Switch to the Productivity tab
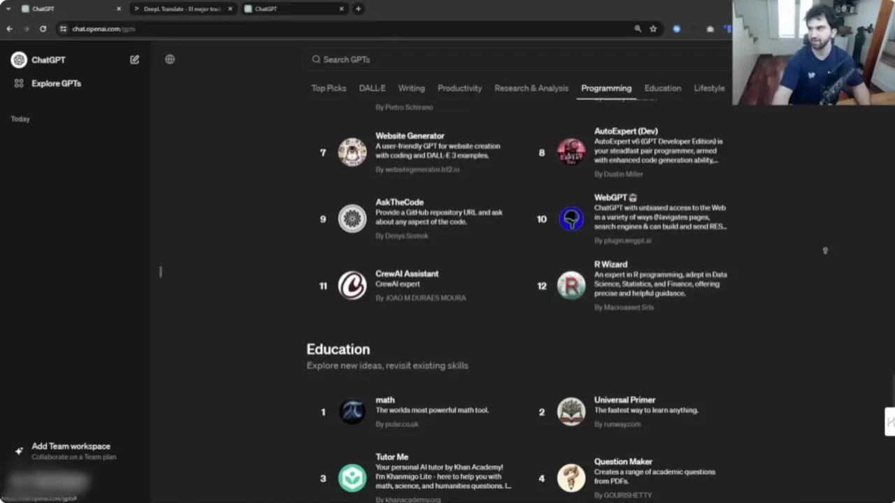 click(459, 88)
